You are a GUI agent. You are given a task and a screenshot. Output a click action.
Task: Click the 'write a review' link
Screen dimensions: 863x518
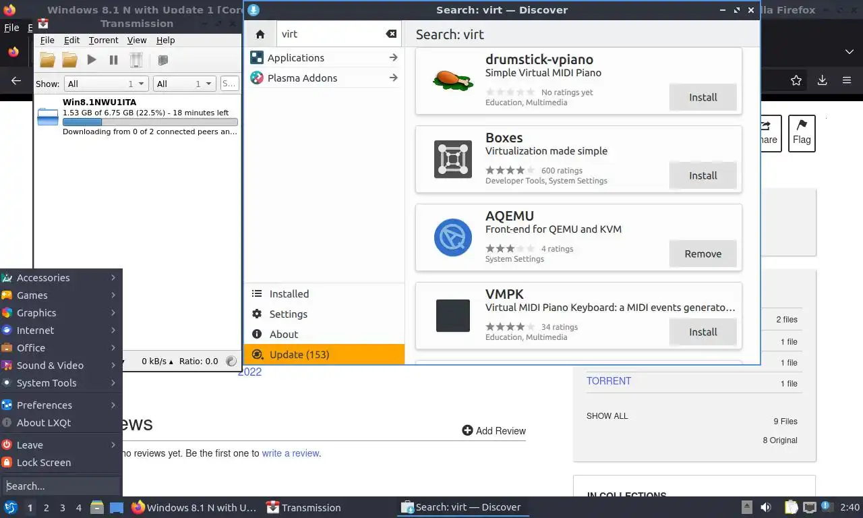click(291, 453)
